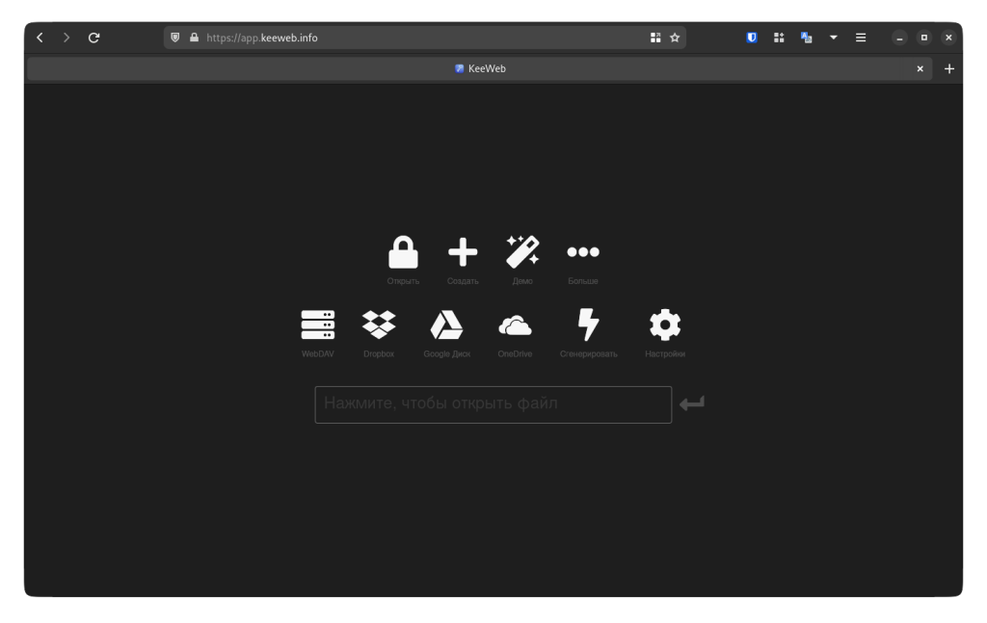The height and width of the screenshot is (623, 987).
Task: Click the password field to open file
Action: (493, 404)
